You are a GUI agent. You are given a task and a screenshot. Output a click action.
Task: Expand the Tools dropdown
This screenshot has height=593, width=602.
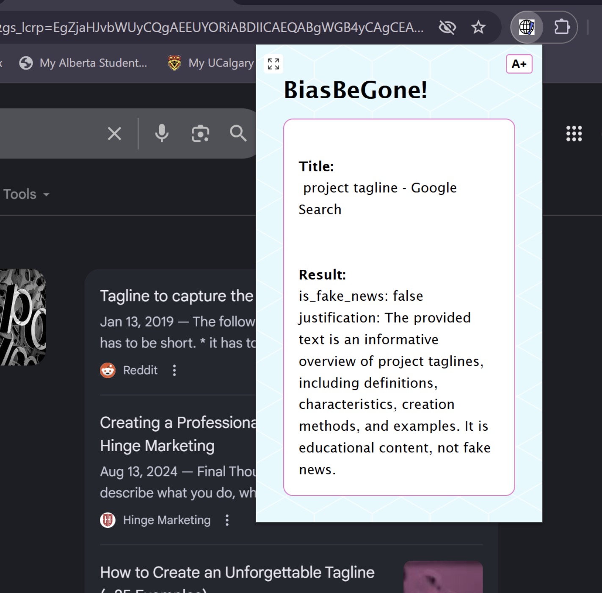click(x=26, y=194)
